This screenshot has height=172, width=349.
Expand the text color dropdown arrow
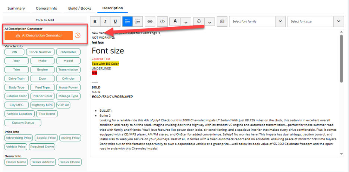(x=186, y=22)
